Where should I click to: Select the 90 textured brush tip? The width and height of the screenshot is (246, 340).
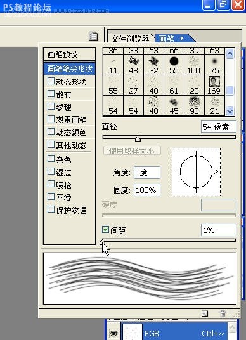[x=194, y=106]
